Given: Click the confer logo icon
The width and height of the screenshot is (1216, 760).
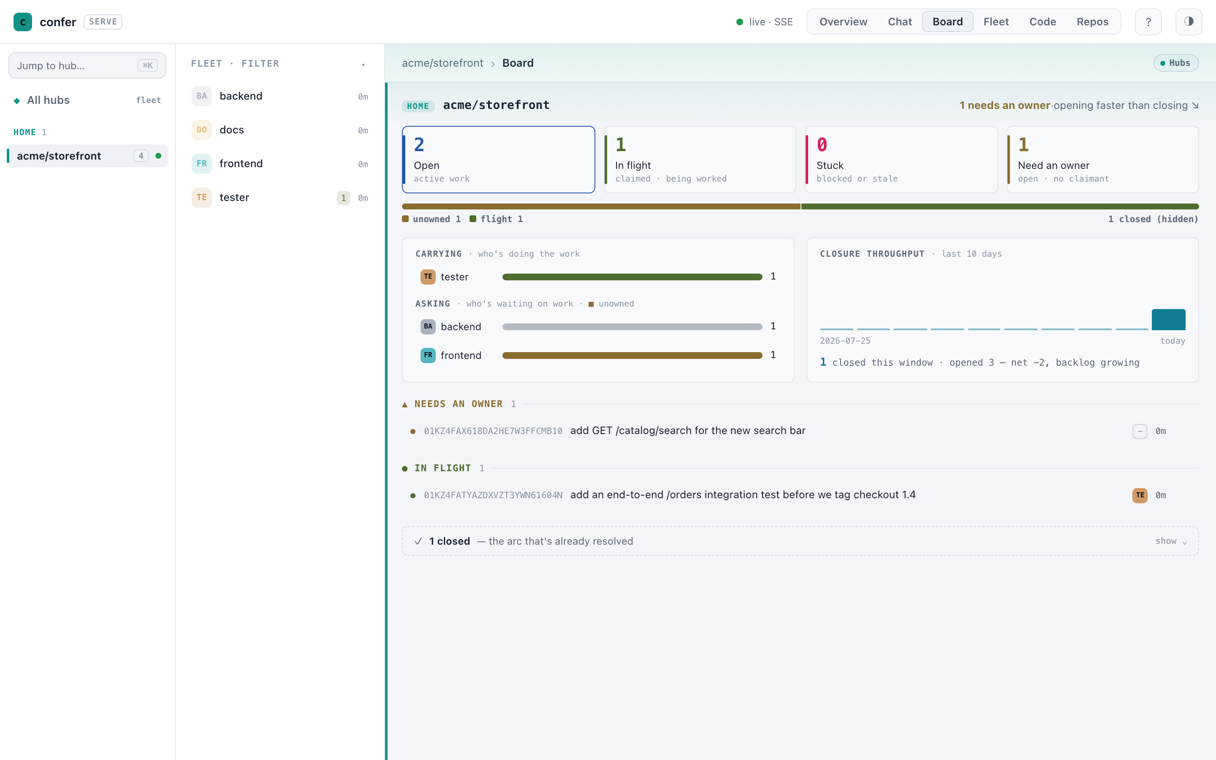Looking at the screenshot, I should 23,22.
